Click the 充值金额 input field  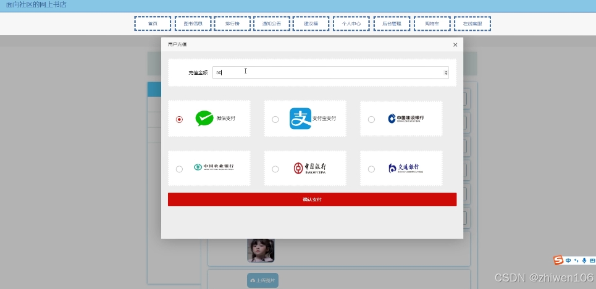pos(330,73)
